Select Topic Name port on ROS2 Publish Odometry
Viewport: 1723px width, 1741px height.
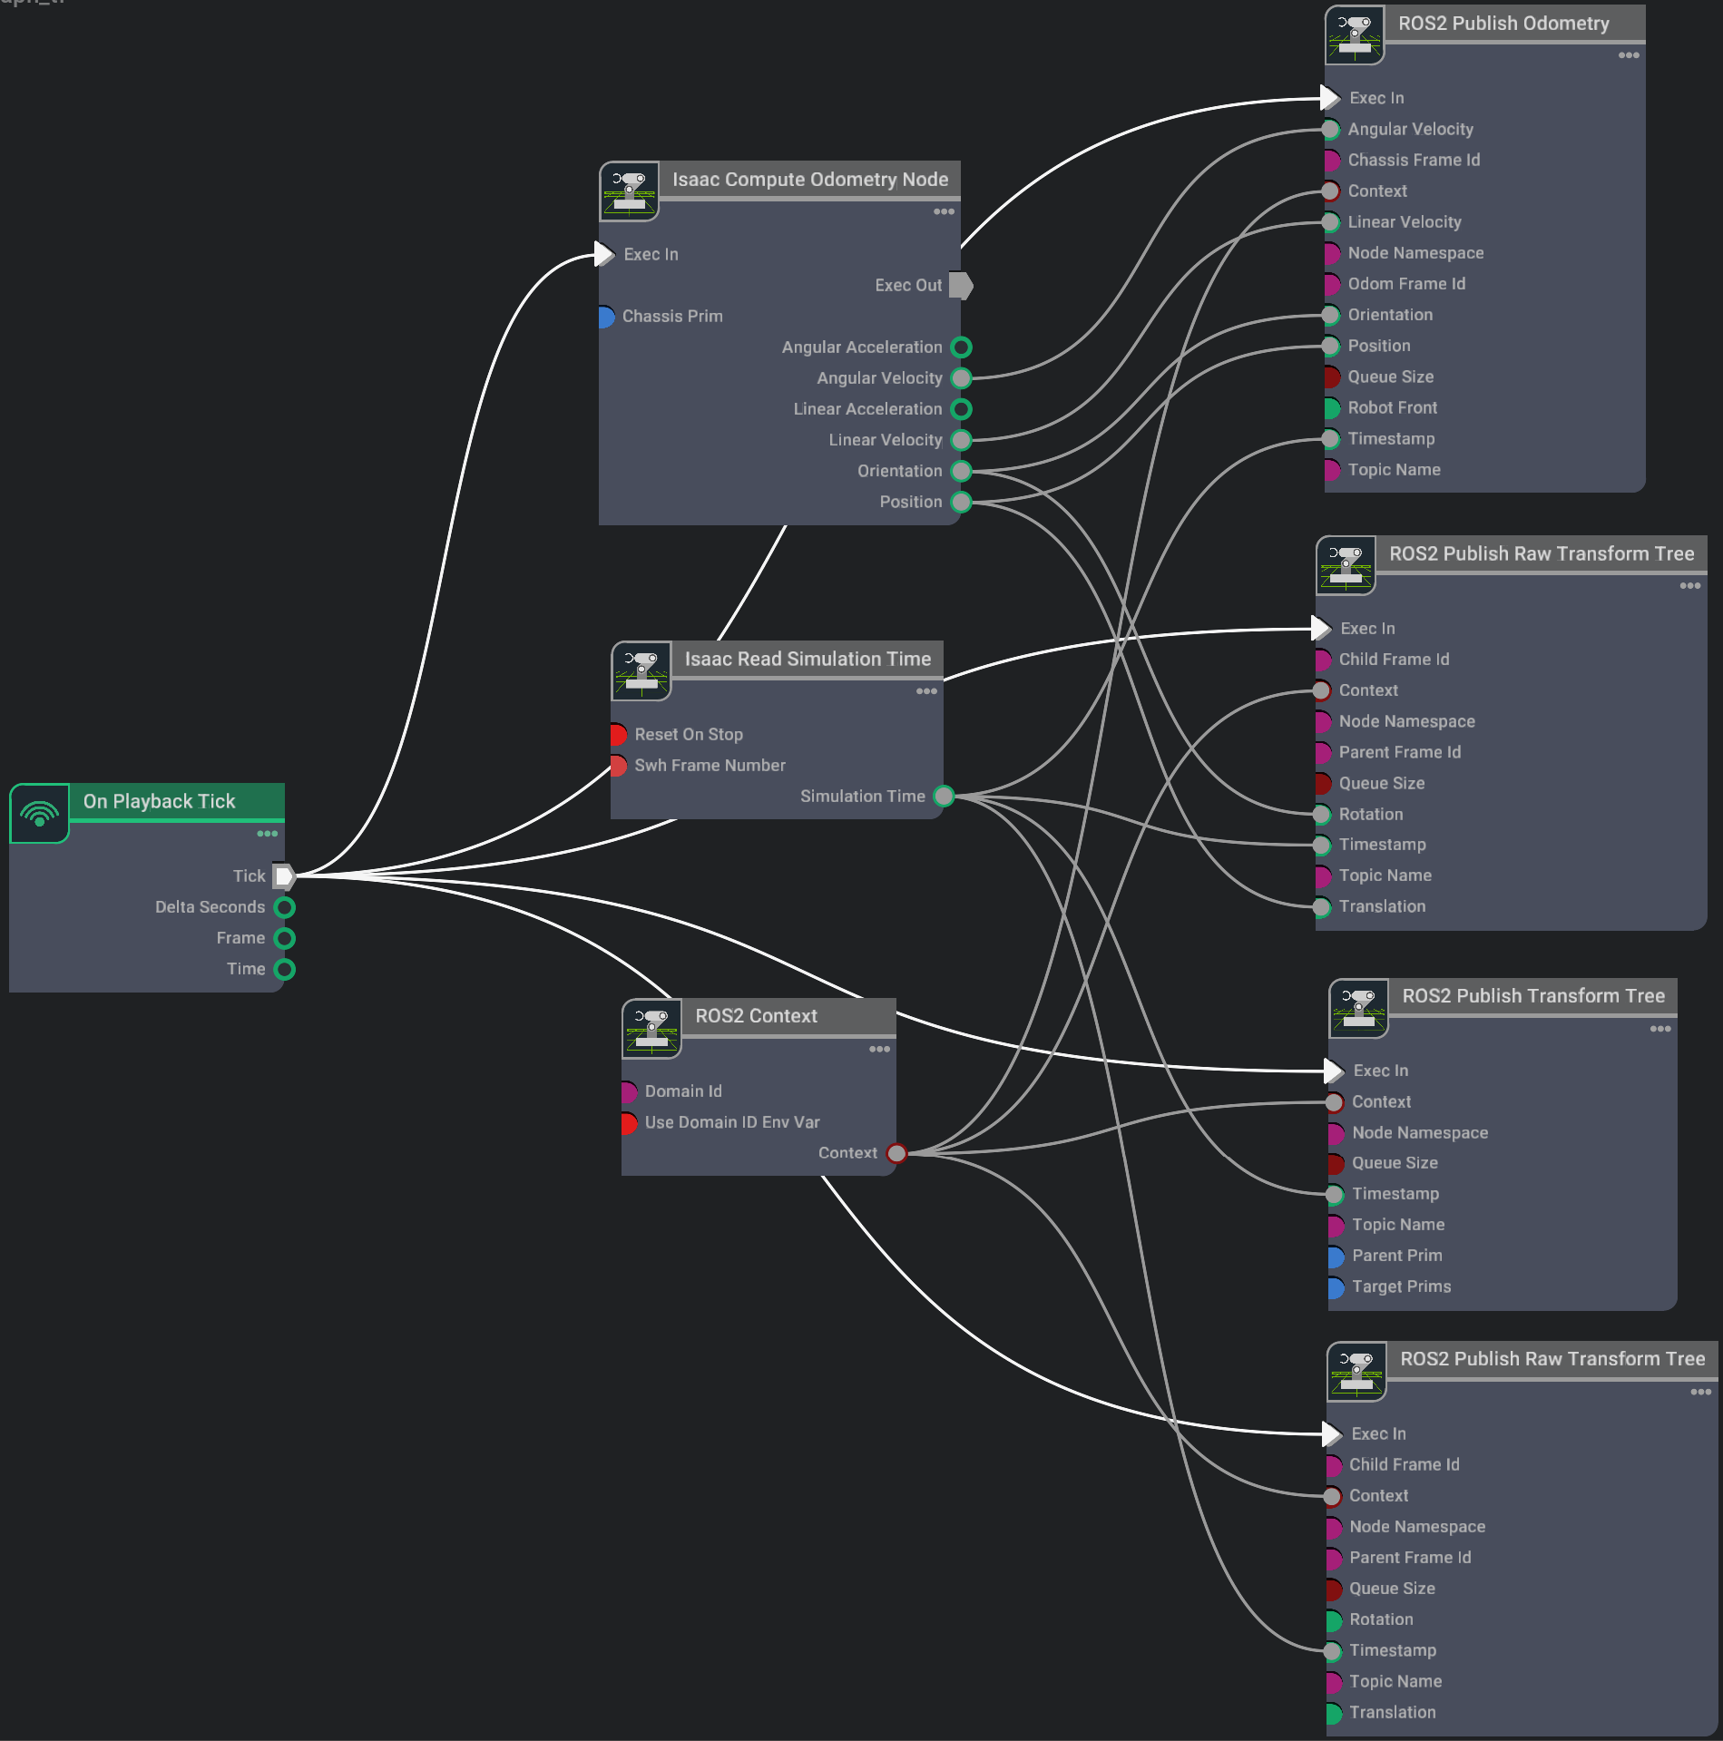pos(1331,470)
